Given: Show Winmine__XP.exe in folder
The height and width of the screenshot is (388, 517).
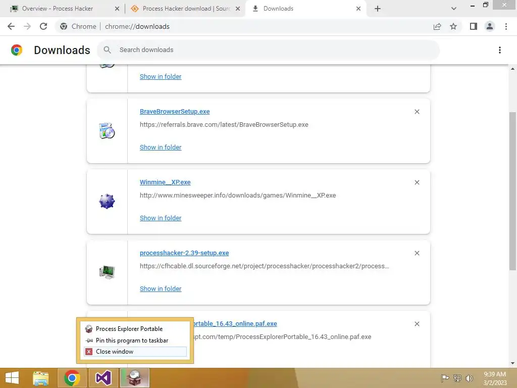Looking at the screenshot, I should tap(161, 218).
